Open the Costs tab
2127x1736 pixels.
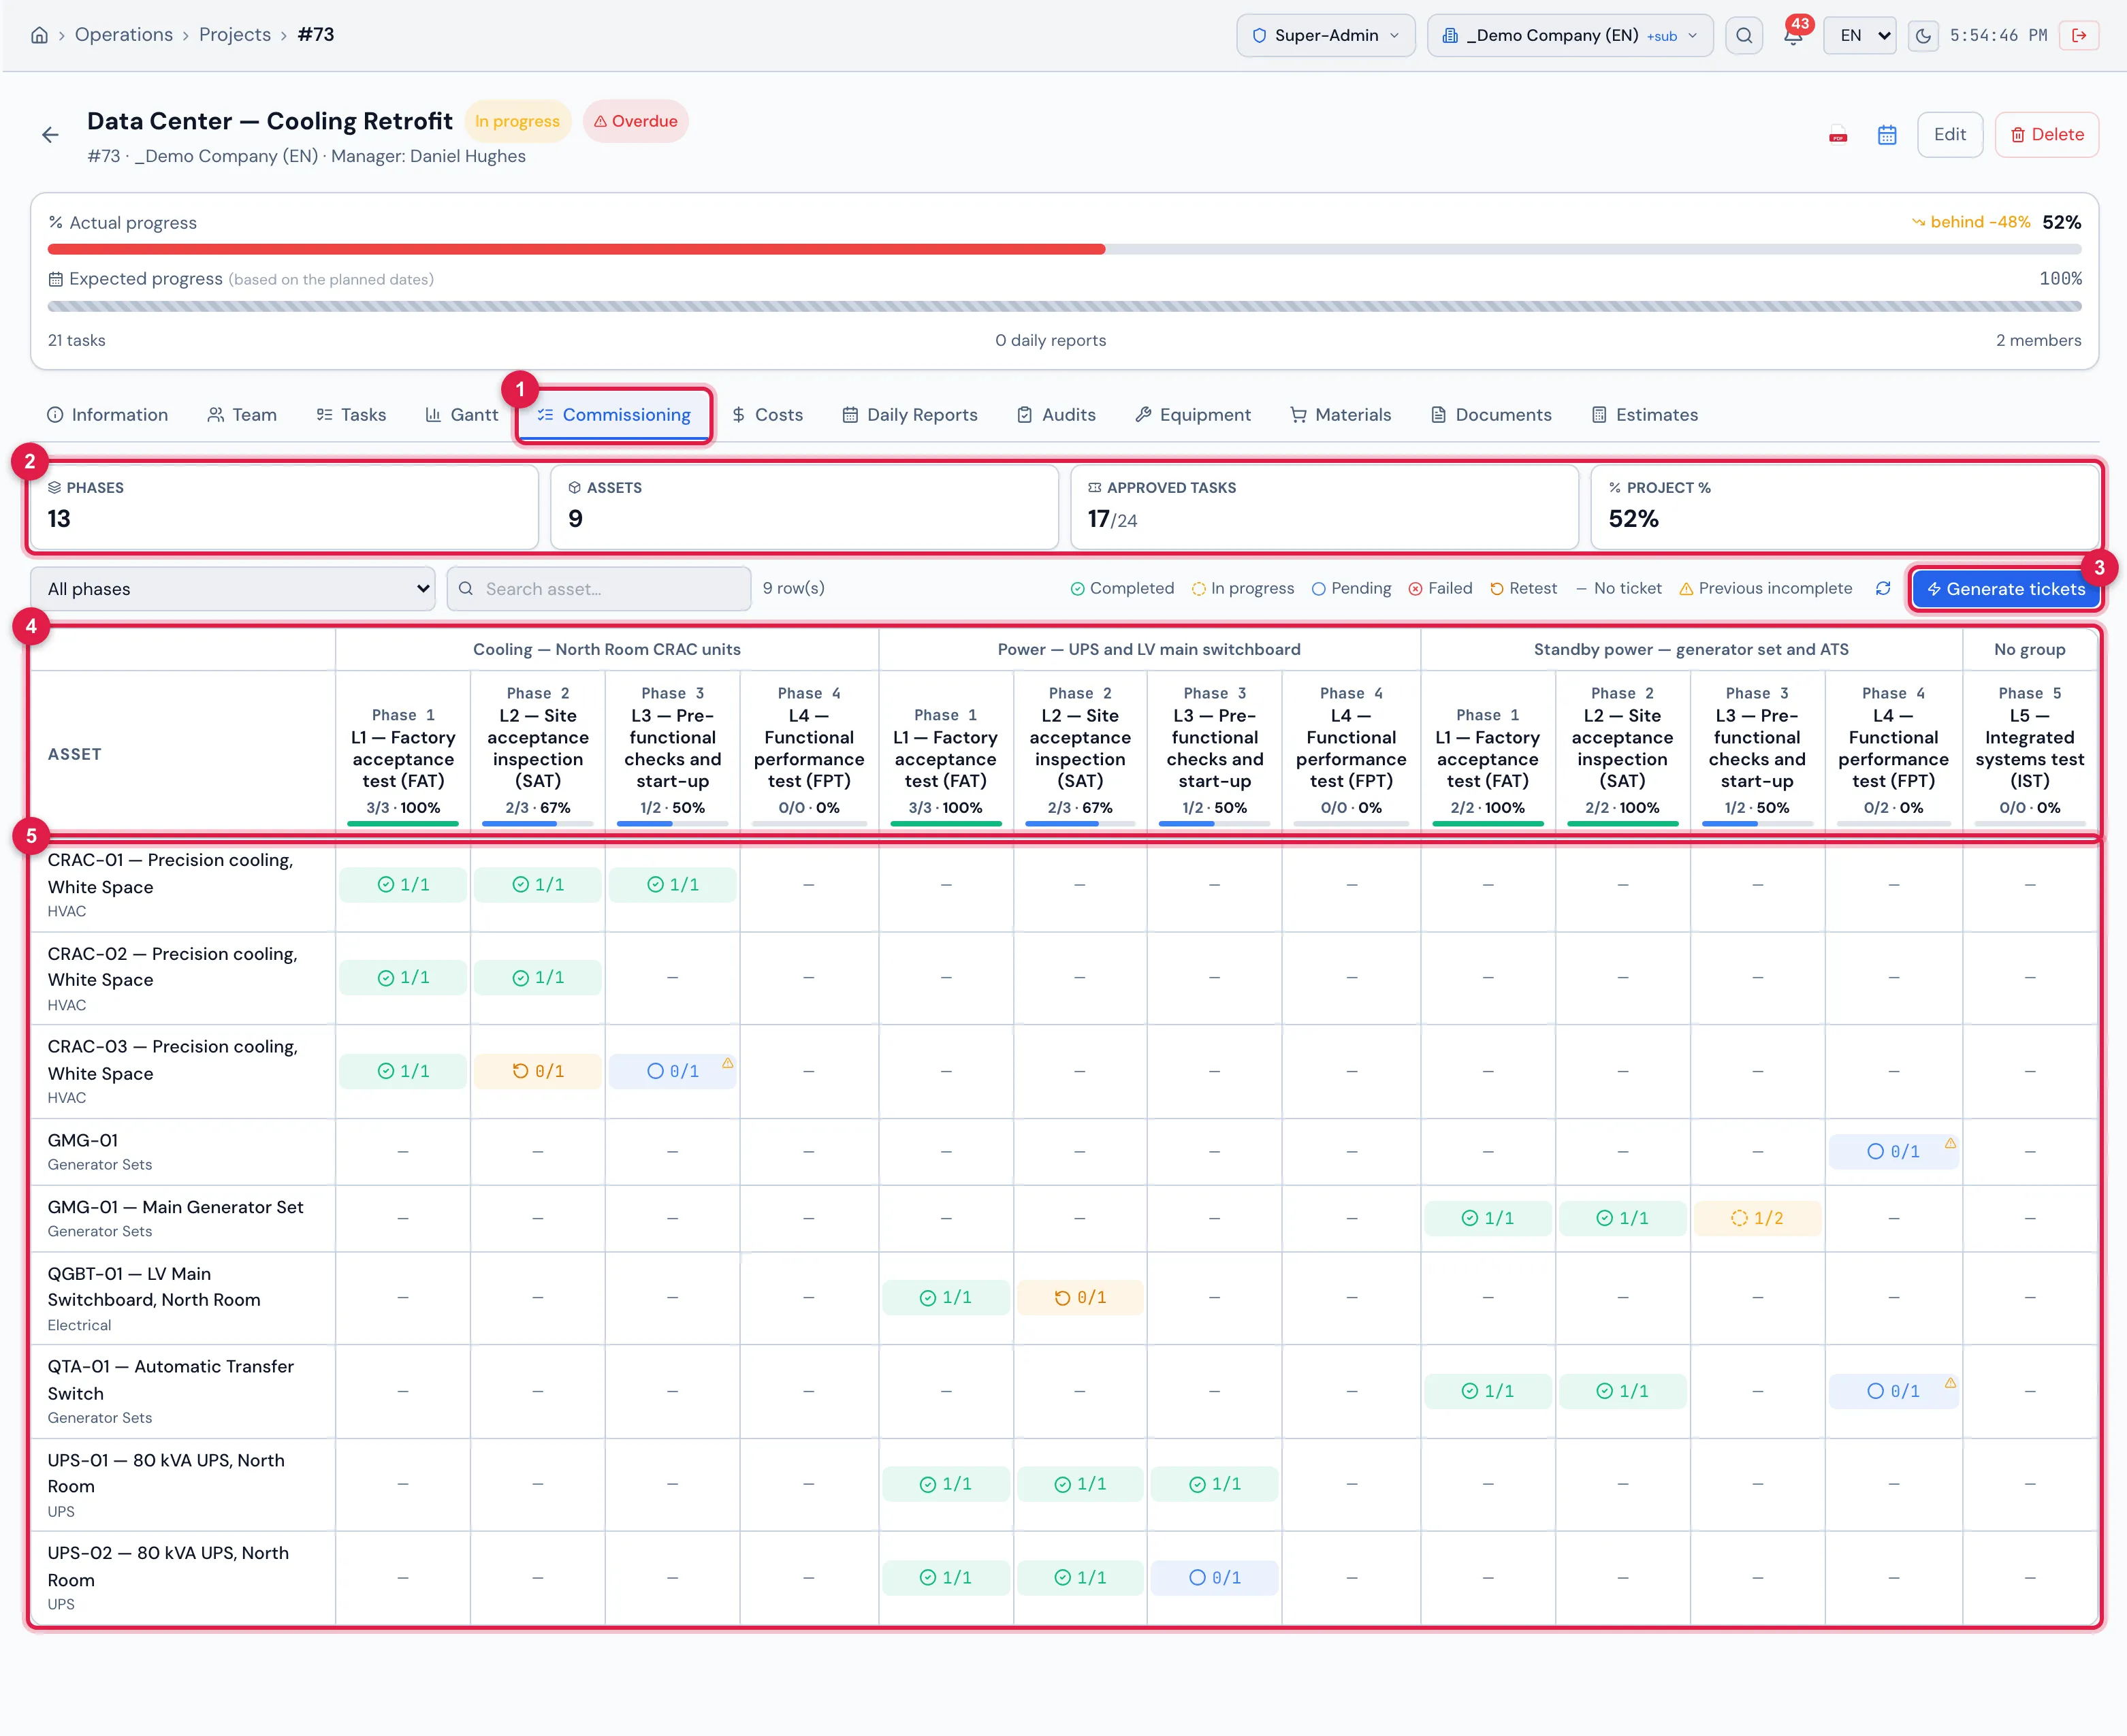pyautogui.click(x=767, y=415)
